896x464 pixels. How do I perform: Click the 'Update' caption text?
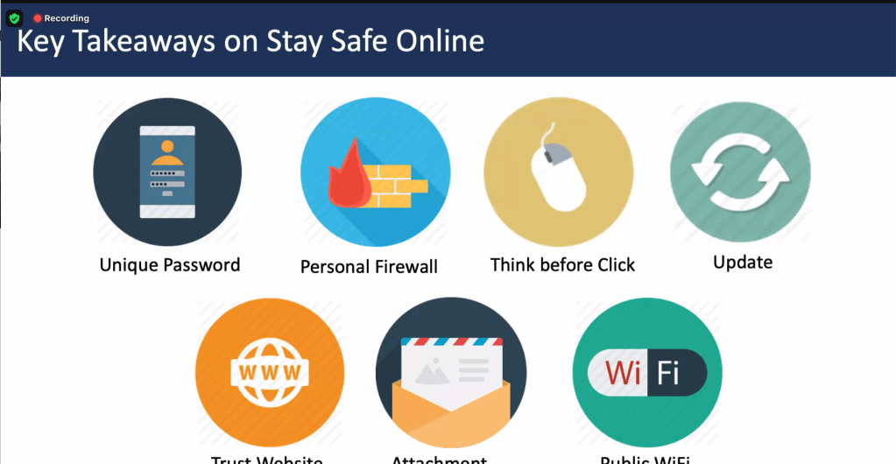click(743, 262)
